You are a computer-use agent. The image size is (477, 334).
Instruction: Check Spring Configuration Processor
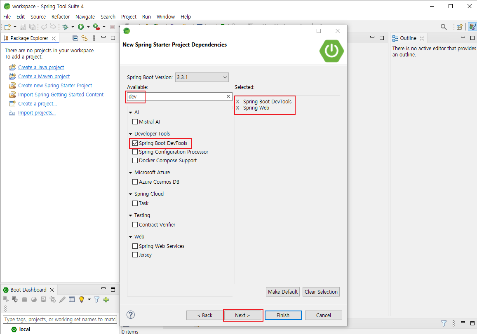(x=135, y=152)
